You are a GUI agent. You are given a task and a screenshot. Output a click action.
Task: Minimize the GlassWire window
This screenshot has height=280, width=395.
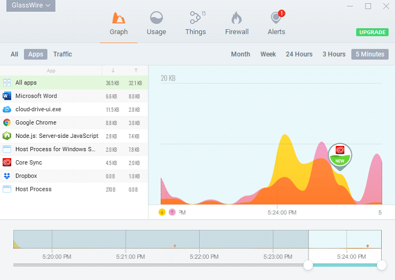point(350,6)
